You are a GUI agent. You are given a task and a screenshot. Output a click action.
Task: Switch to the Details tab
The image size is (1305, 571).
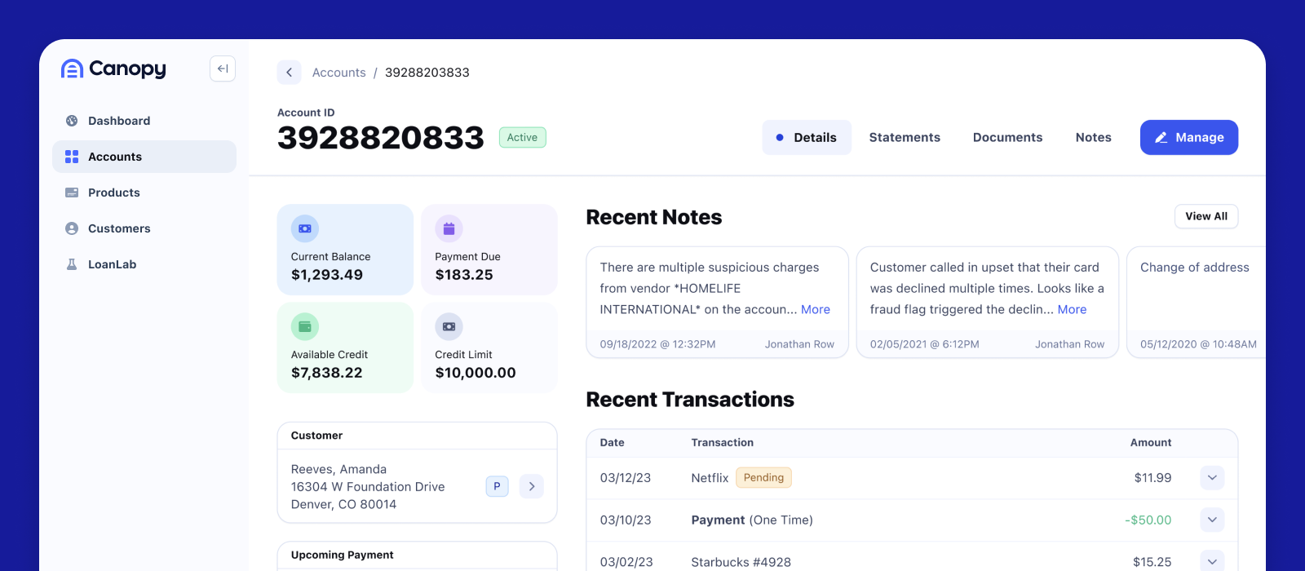pos(807,138)
